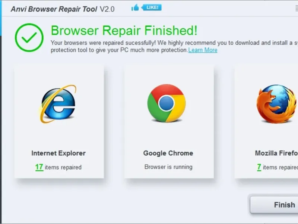Hit the LIKE! badge in the title bar

(152, 7)
